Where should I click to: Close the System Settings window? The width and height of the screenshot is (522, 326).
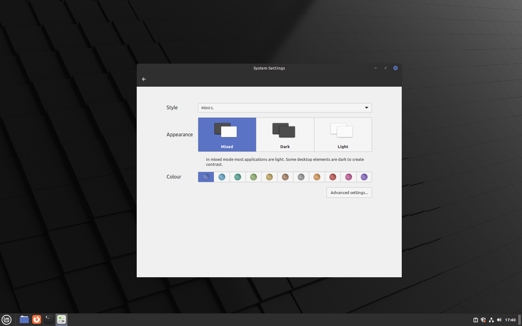(396, 68)
